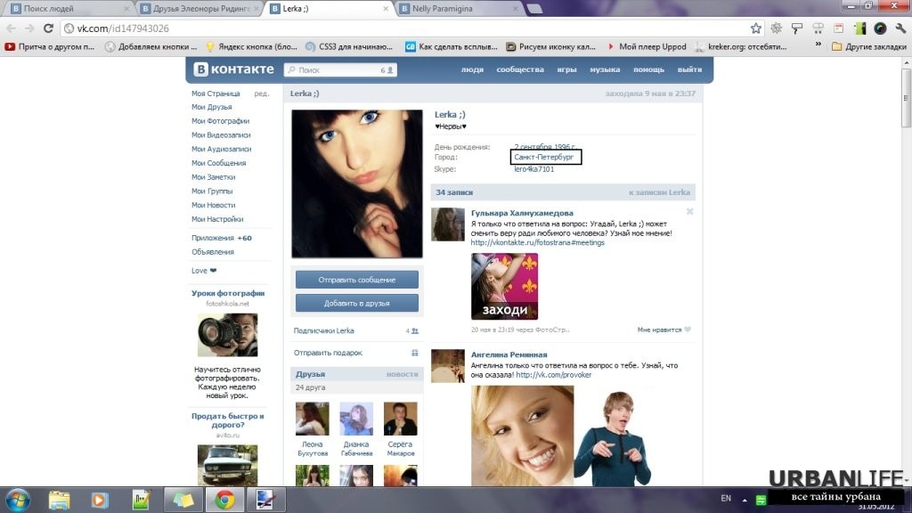Open Ангелина Ременная's profile name
912x513 pixels.
click(x=509, y=354)
